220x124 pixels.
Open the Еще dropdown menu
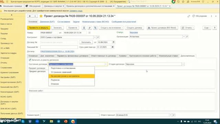pos(207,28)
